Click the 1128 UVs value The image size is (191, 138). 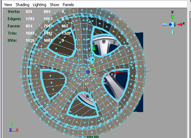tap(30, 40)
